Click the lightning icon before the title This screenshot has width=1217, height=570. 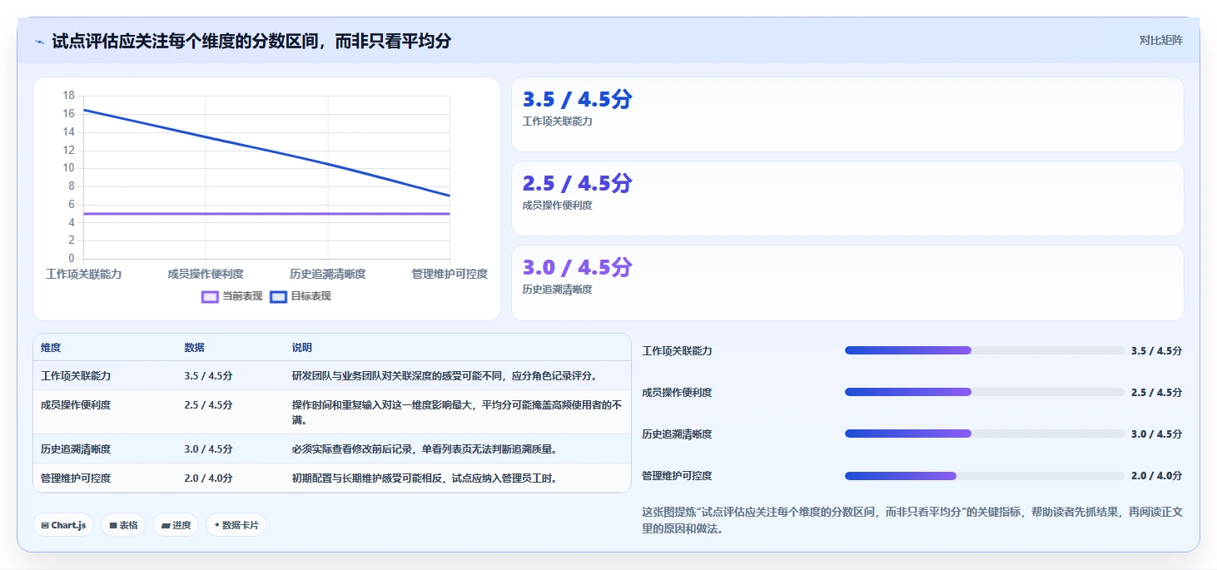click(39, 42)
